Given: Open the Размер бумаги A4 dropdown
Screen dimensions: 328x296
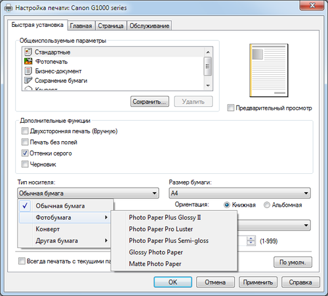Looking at the screenshot, I should (239, 193).
